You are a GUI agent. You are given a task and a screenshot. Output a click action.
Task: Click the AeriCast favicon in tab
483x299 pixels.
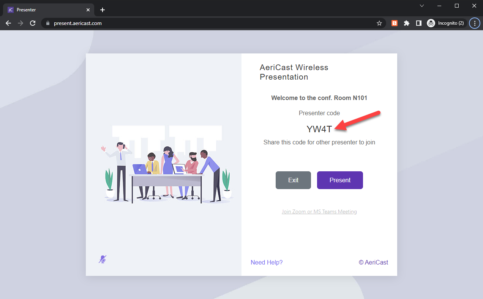tap(11, 10)
